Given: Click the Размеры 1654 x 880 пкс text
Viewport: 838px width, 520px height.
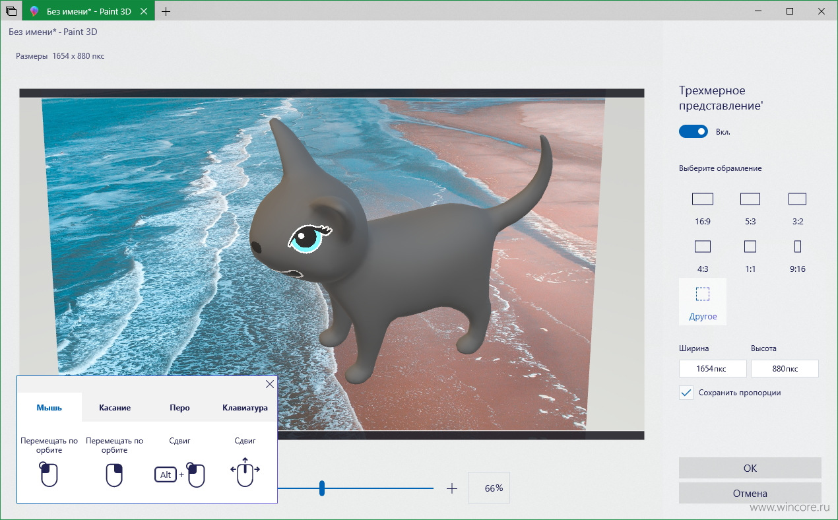Looking at the screenshot, I should coord(60,56).
